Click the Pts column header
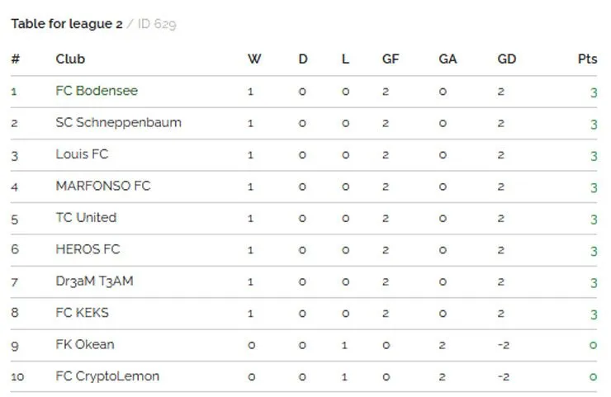 [x=587, y=59]
